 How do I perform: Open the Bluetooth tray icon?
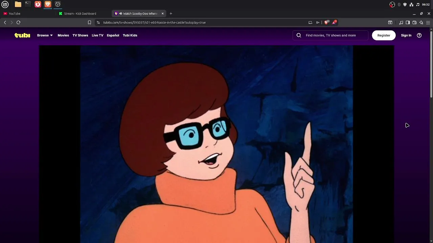pos(399,4)
